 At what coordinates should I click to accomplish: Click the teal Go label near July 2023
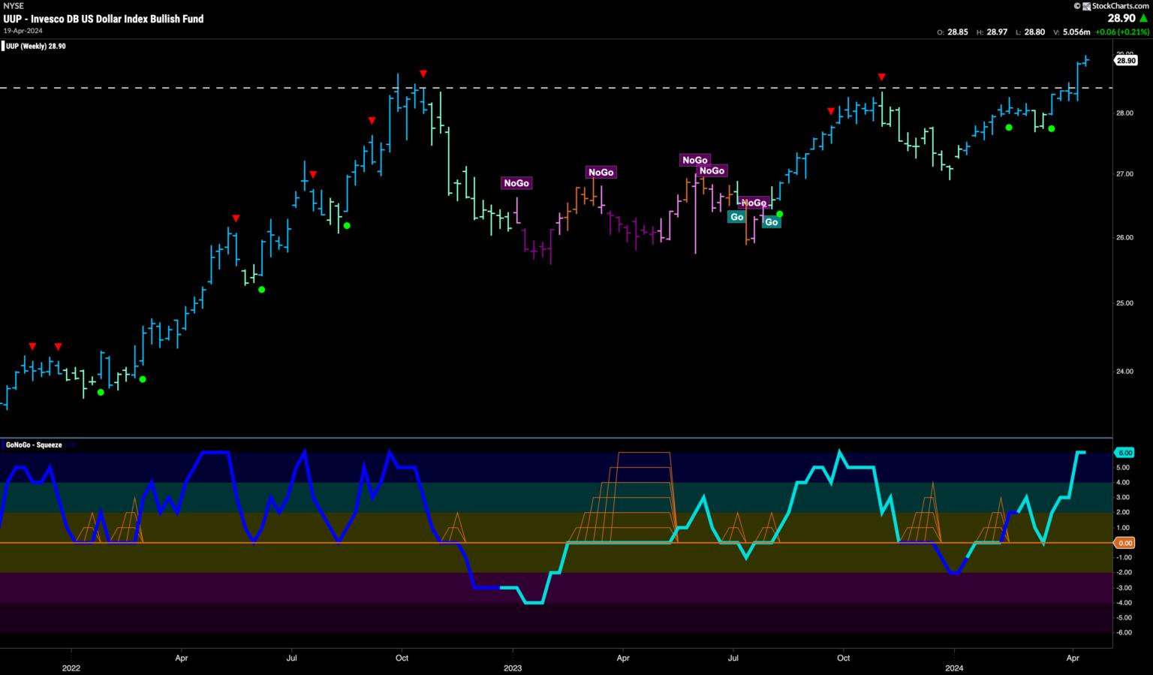tap(736, 217)
